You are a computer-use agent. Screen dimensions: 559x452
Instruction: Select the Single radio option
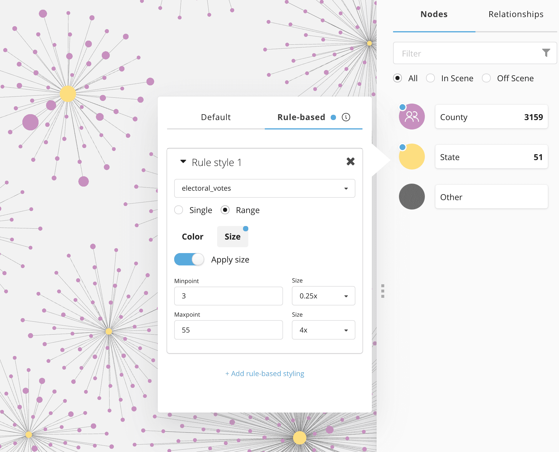179,210
